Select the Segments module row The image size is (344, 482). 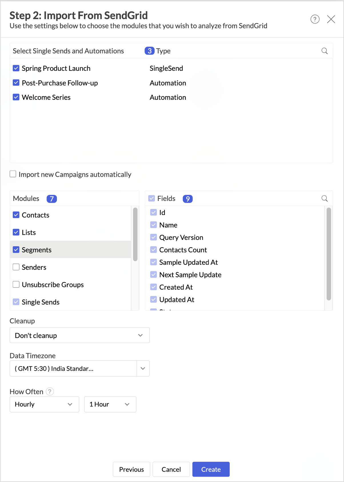point(71,250)
